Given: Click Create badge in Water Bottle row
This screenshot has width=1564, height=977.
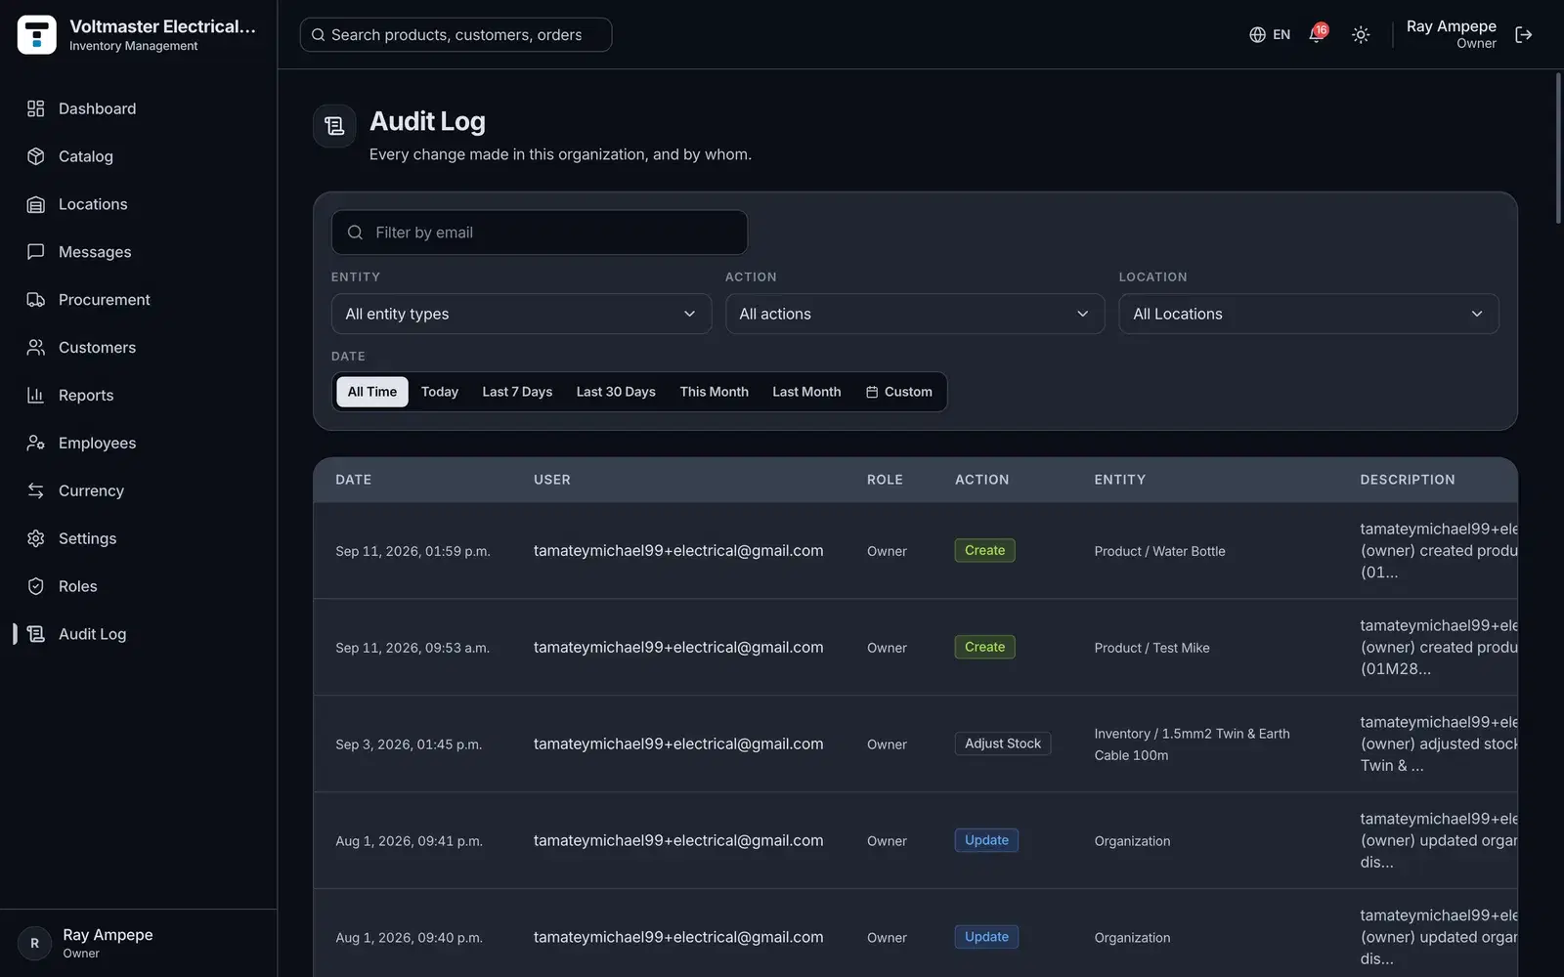Looking at the screenshot, I should tap(984, 550).
